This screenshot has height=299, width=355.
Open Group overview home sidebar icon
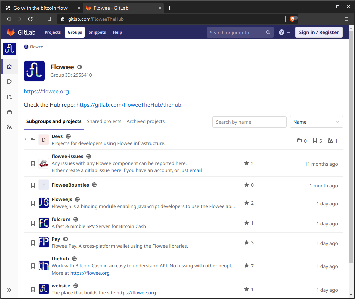click(x=9, y=67)
